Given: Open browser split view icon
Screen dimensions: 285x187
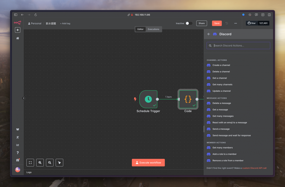Looking at the screenshot, I should (x=269, y=15).
